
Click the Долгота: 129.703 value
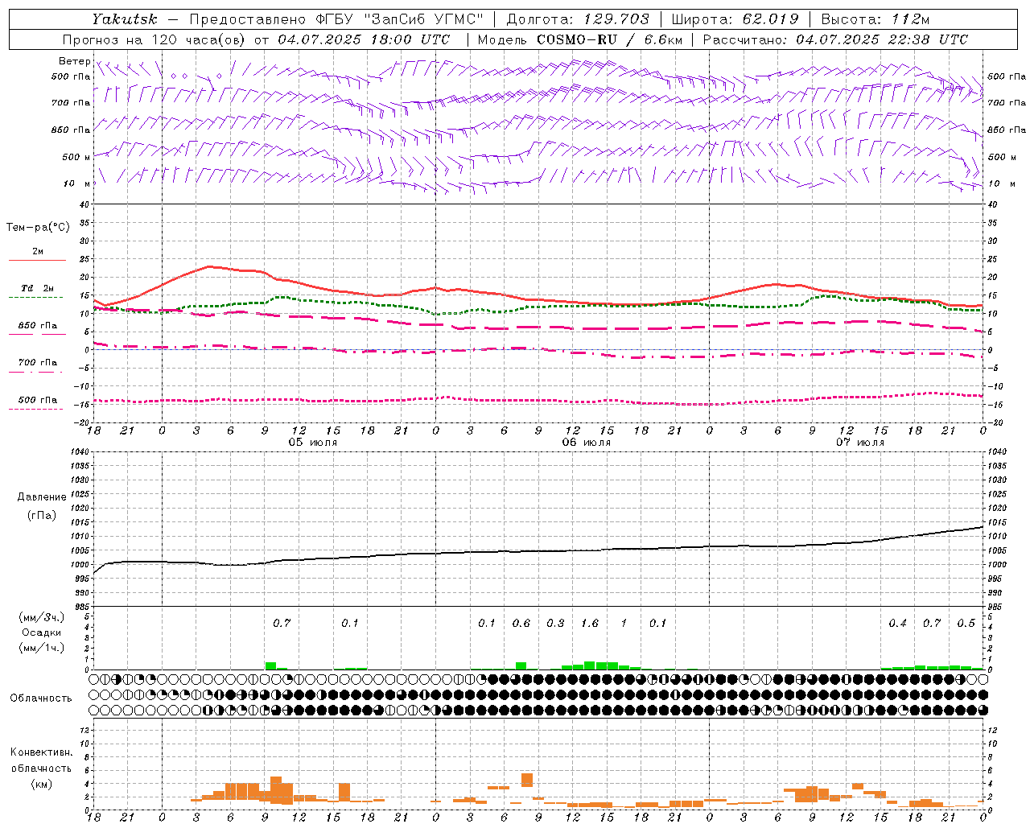tap(577, 19)
